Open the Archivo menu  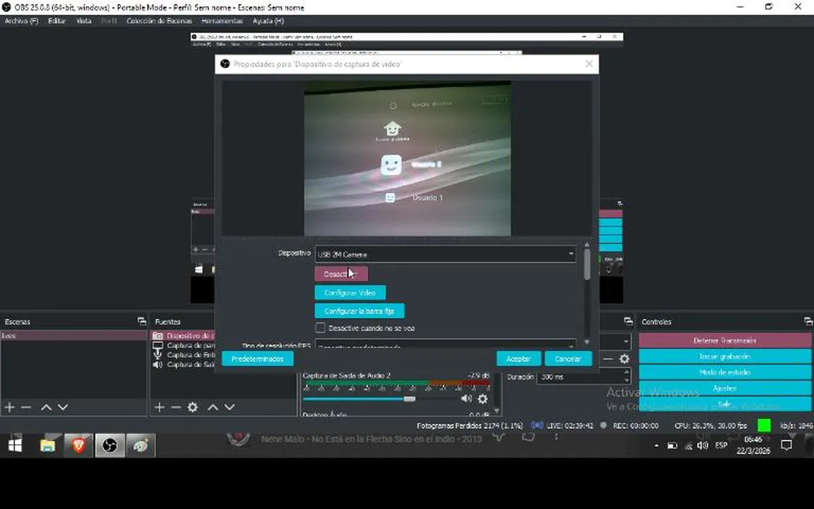click(21, 21)
